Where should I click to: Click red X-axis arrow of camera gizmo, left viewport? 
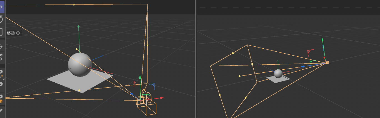(161, 98)
